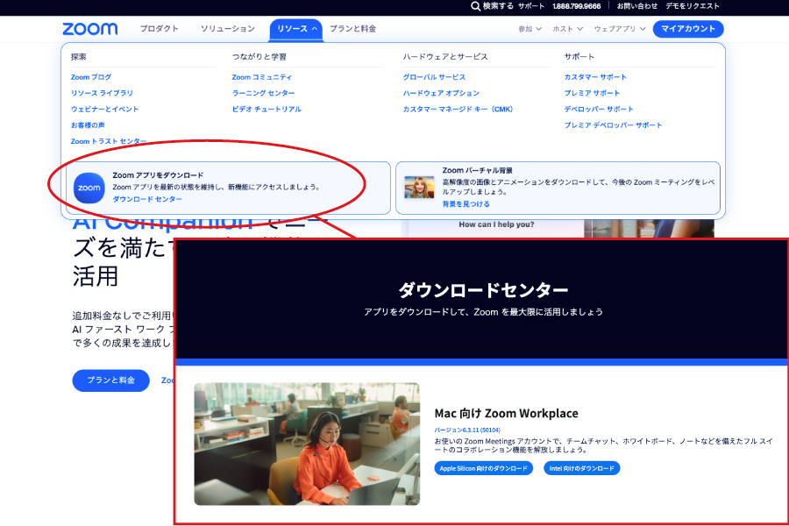
Task: Click the マイアカウント button
Action: pos(688,29)
